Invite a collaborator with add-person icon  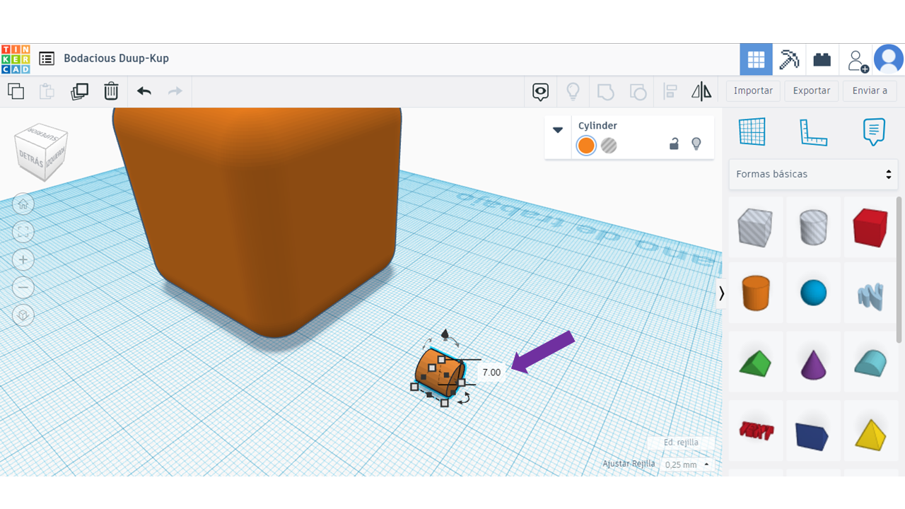coord(857,59)
